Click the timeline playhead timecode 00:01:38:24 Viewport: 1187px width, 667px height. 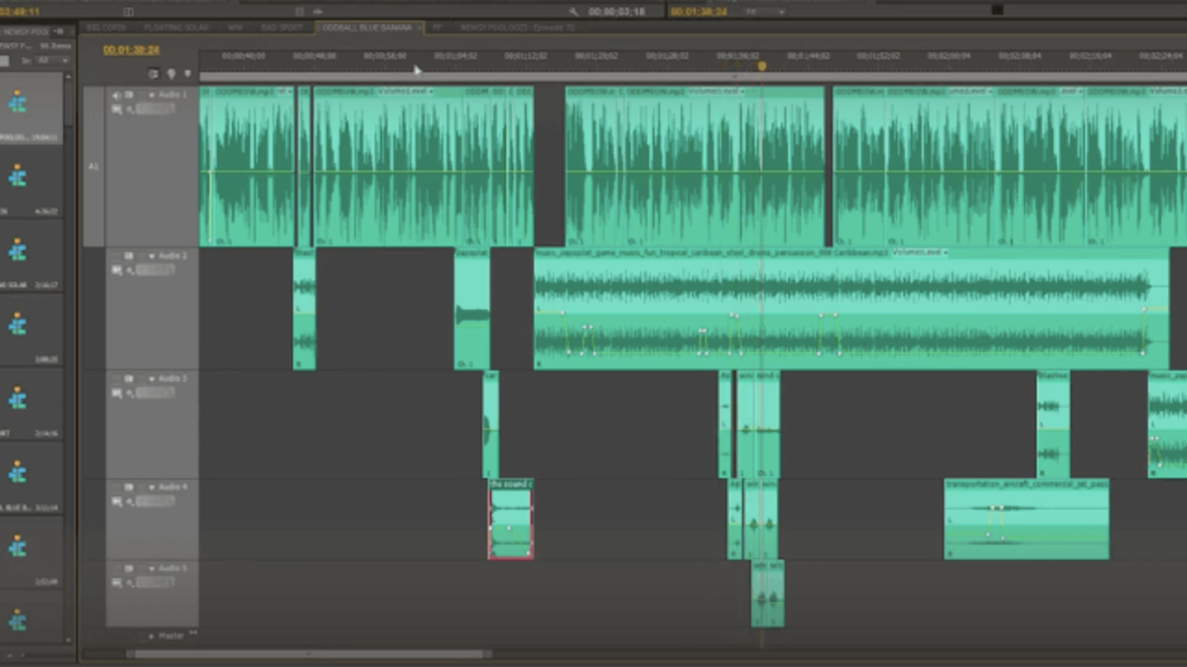[x=131, y=50]
